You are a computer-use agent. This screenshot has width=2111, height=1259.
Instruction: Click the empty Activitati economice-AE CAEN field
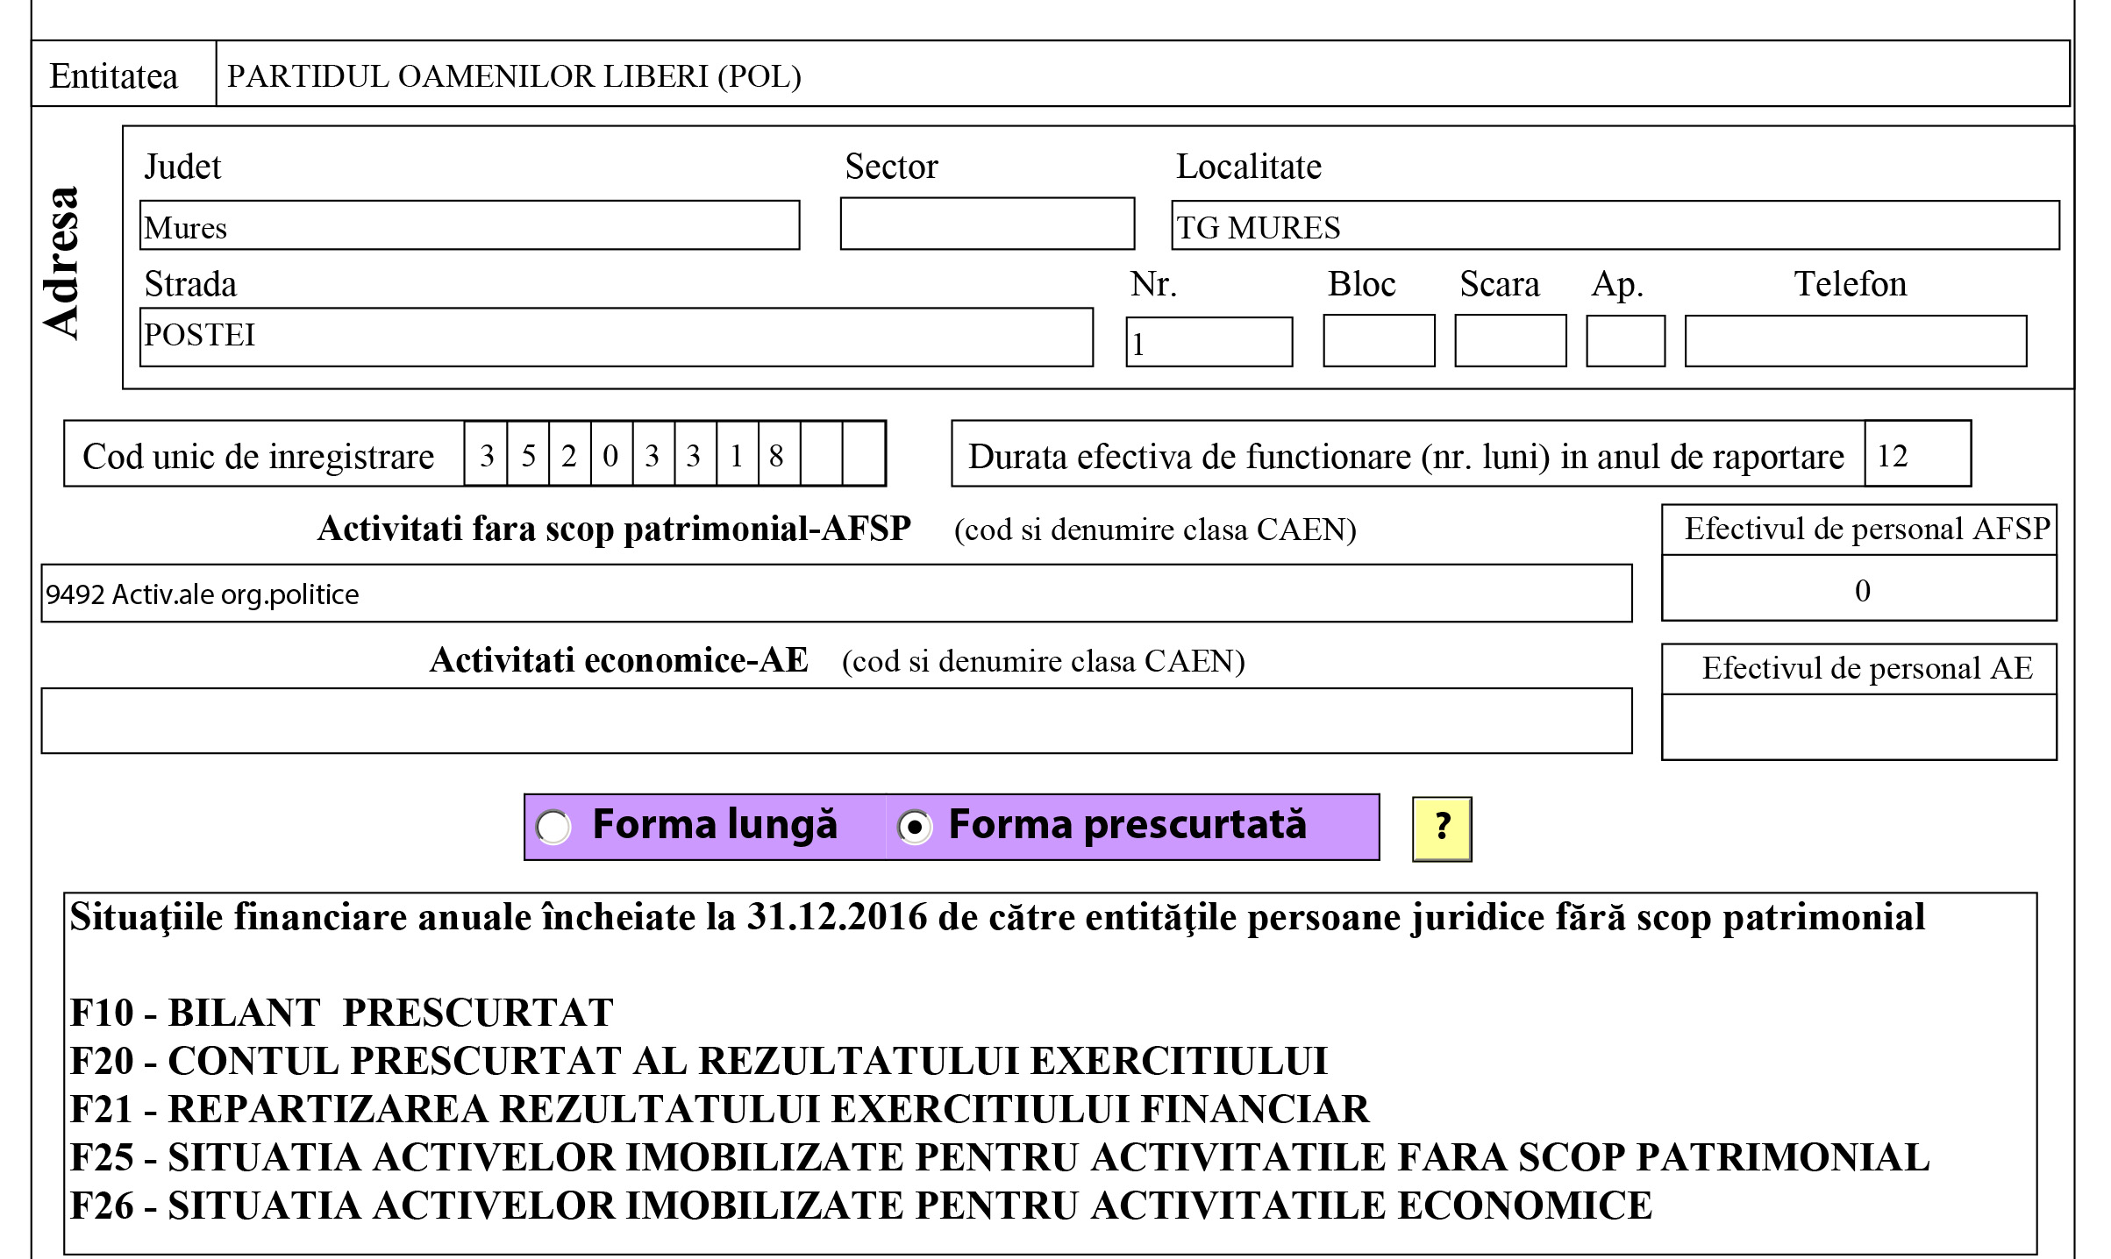click(836, 721)
